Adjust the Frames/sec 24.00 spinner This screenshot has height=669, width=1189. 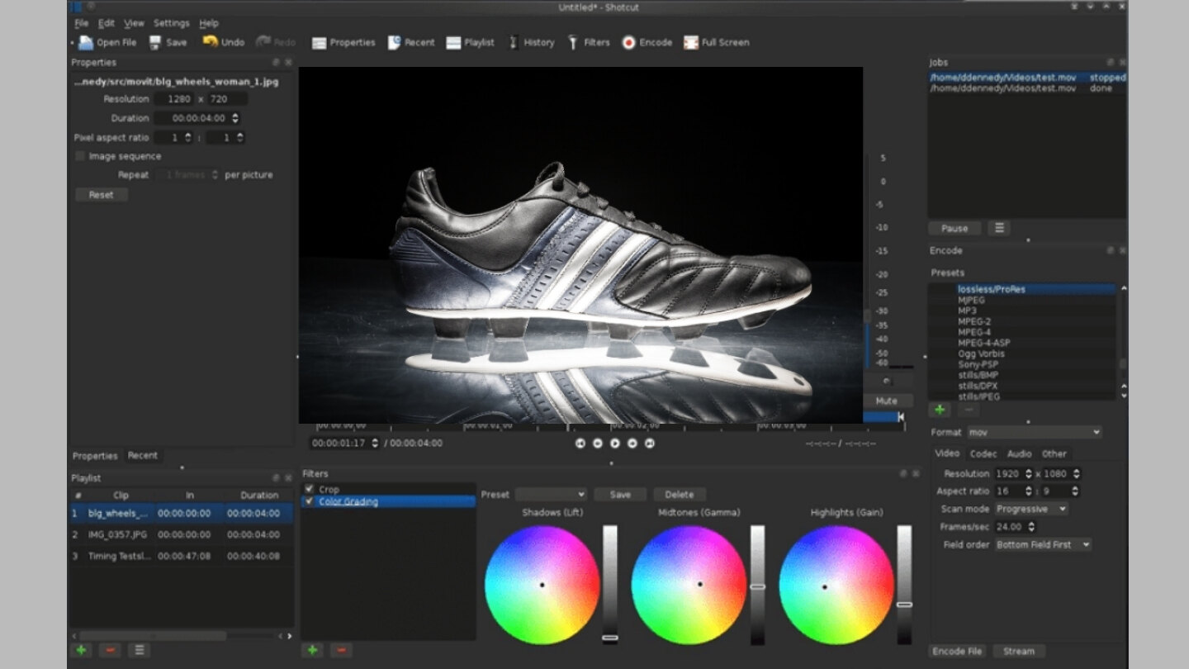[1032, 527]
